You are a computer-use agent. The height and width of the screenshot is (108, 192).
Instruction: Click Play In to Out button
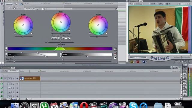[156, 58]
